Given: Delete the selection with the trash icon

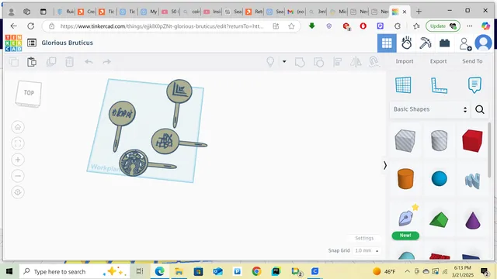Looking at the screenshot, I should point(69,62).
